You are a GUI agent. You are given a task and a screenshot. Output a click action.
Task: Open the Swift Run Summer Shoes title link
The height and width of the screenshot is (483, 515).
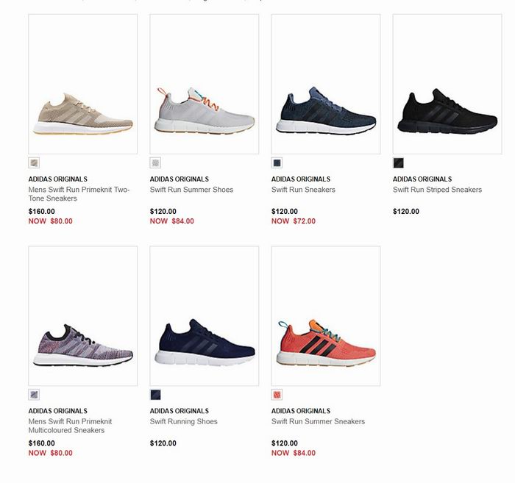(191, 190)
